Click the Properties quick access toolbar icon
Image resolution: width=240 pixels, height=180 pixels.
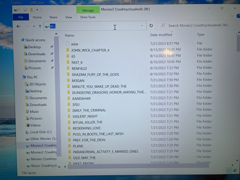coord(25,10)
